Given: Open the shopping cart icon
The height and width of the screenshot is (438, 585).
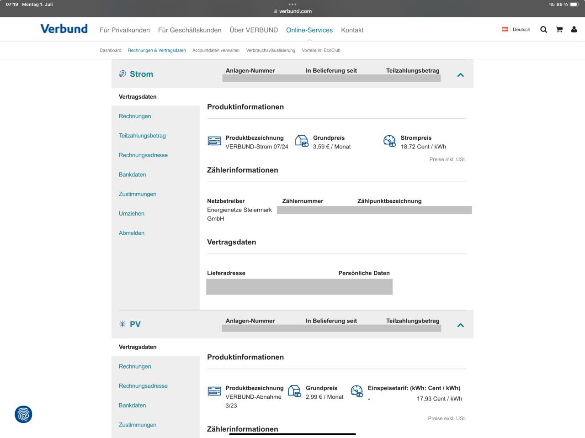Looking at the screenshot, I should pos(559,30).
